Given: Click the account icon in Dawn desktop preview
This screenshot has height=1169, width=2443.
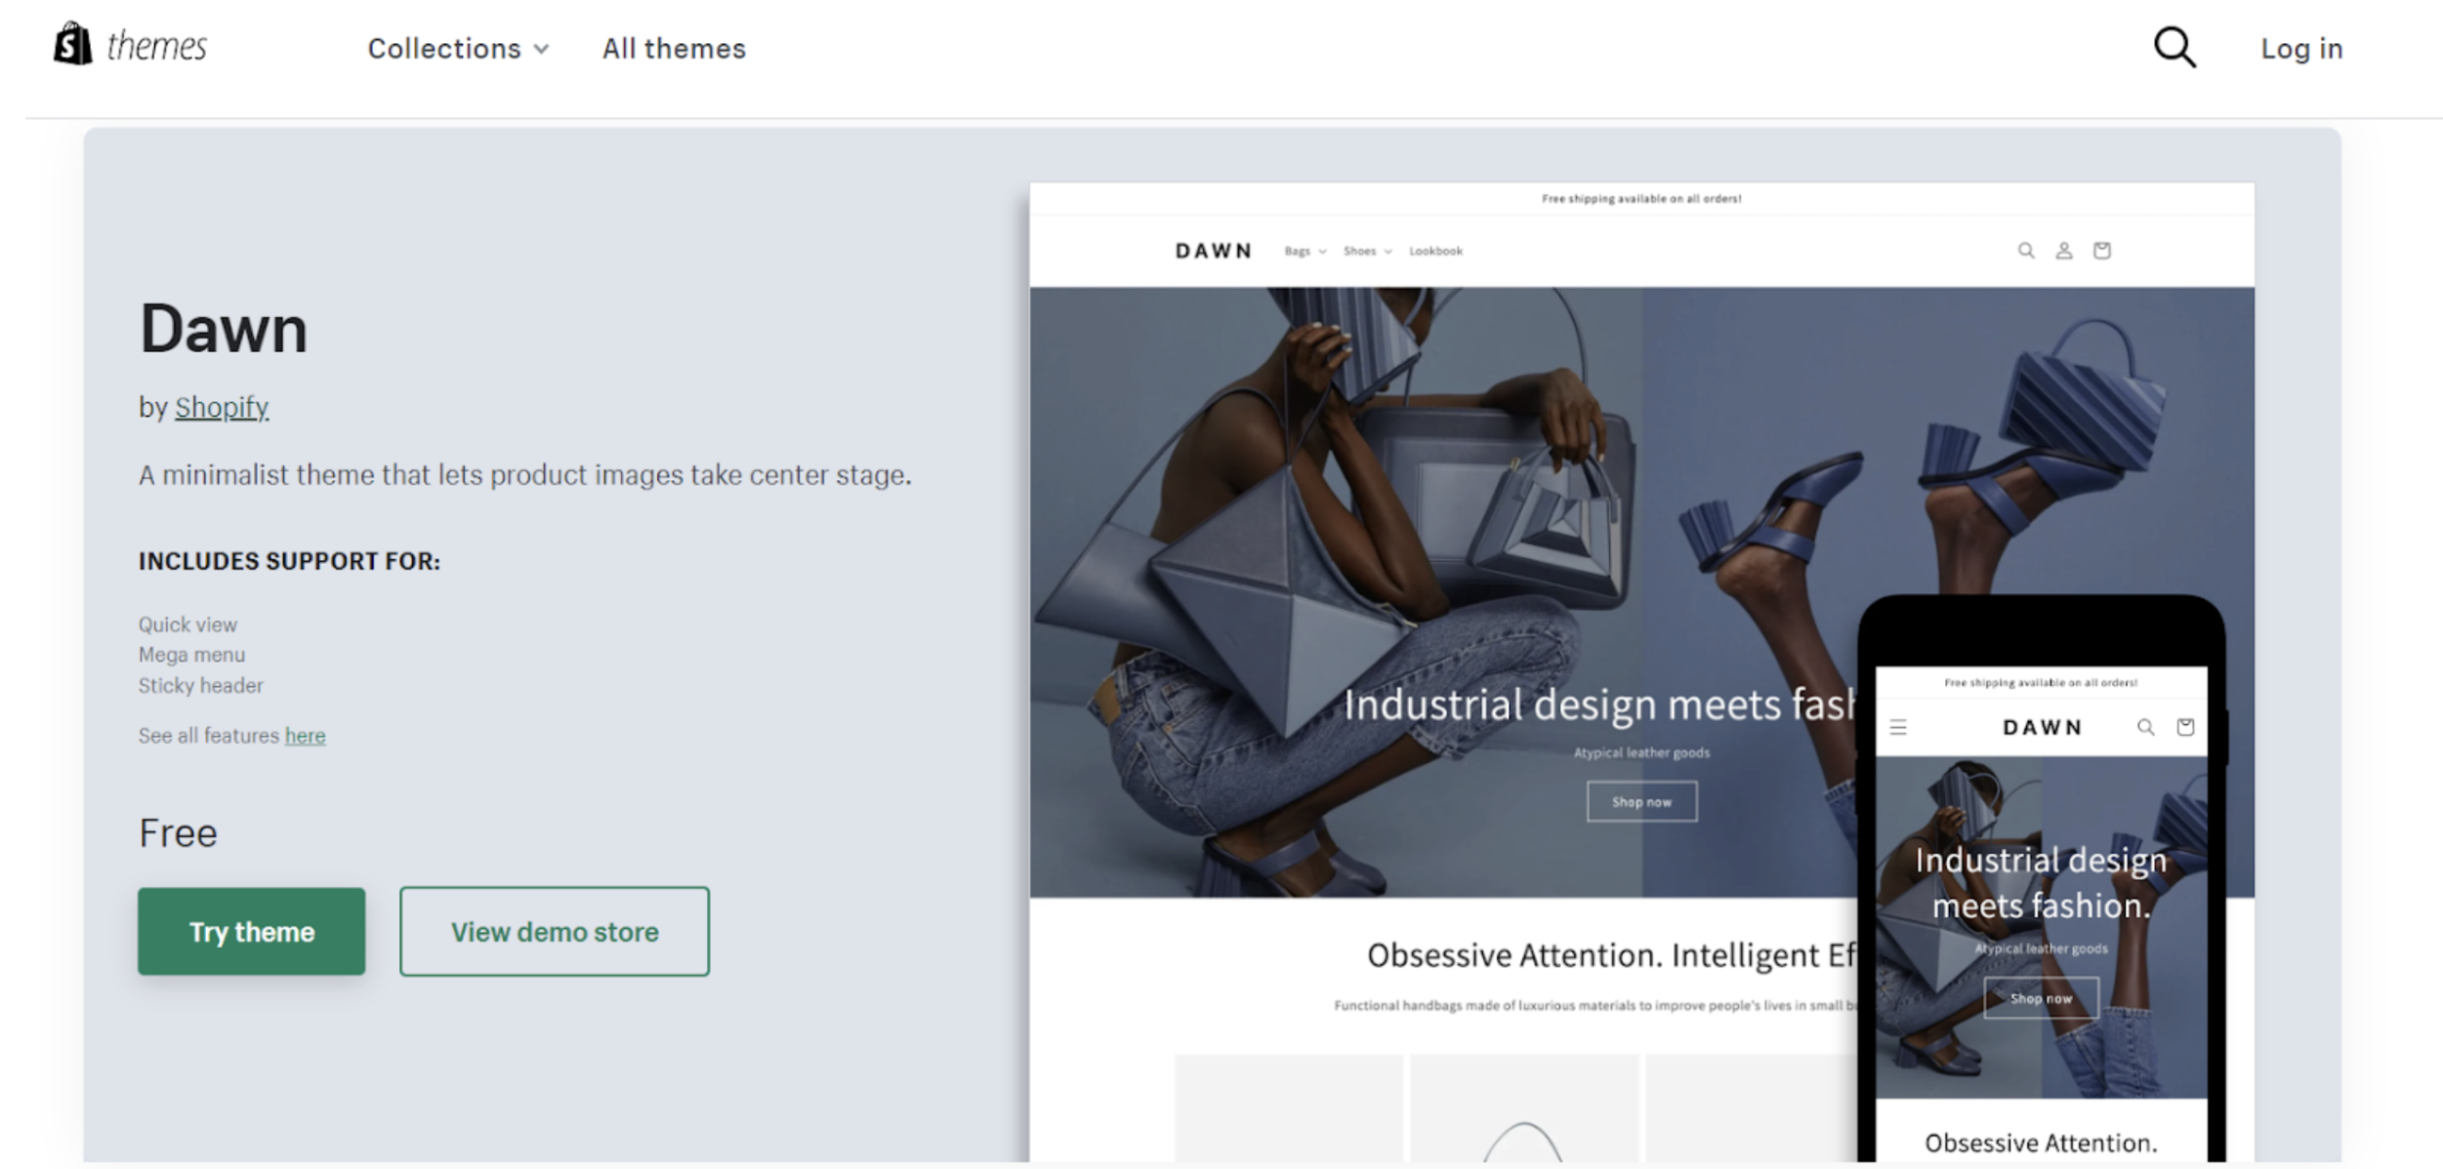Looking at the screenshot, I should [x=2063, y=251].
